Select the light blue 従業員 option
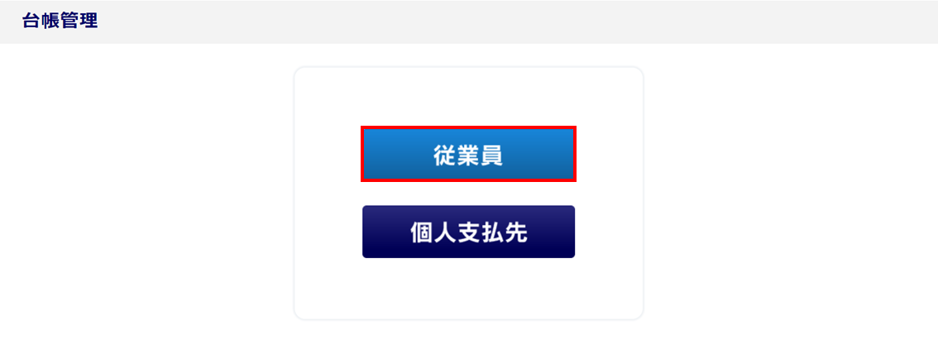 [468, 154]
